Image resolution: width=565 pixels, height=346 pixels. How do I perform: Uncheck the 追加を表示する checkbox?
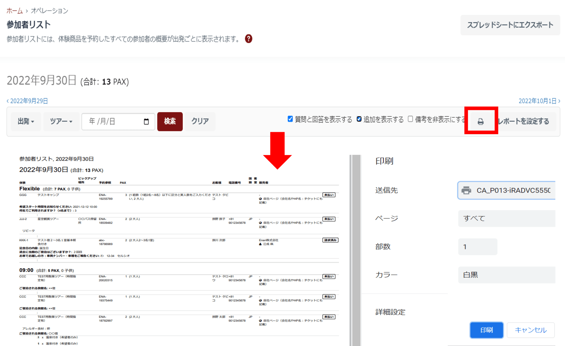[x=359, y=119]
